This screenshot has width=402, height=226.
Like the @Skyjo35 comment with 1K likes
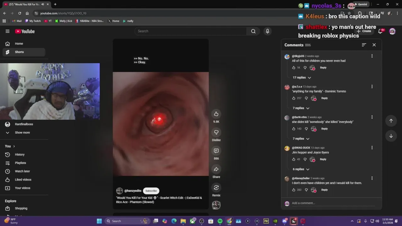(x=294, y=67)
